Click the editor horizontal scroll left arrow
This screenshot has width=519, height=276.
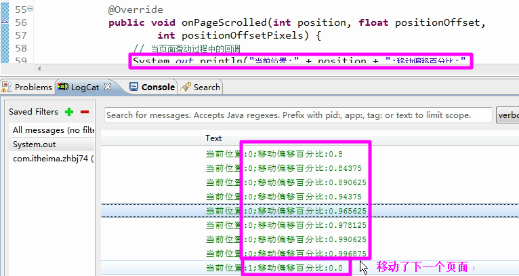tap(39, 69)
